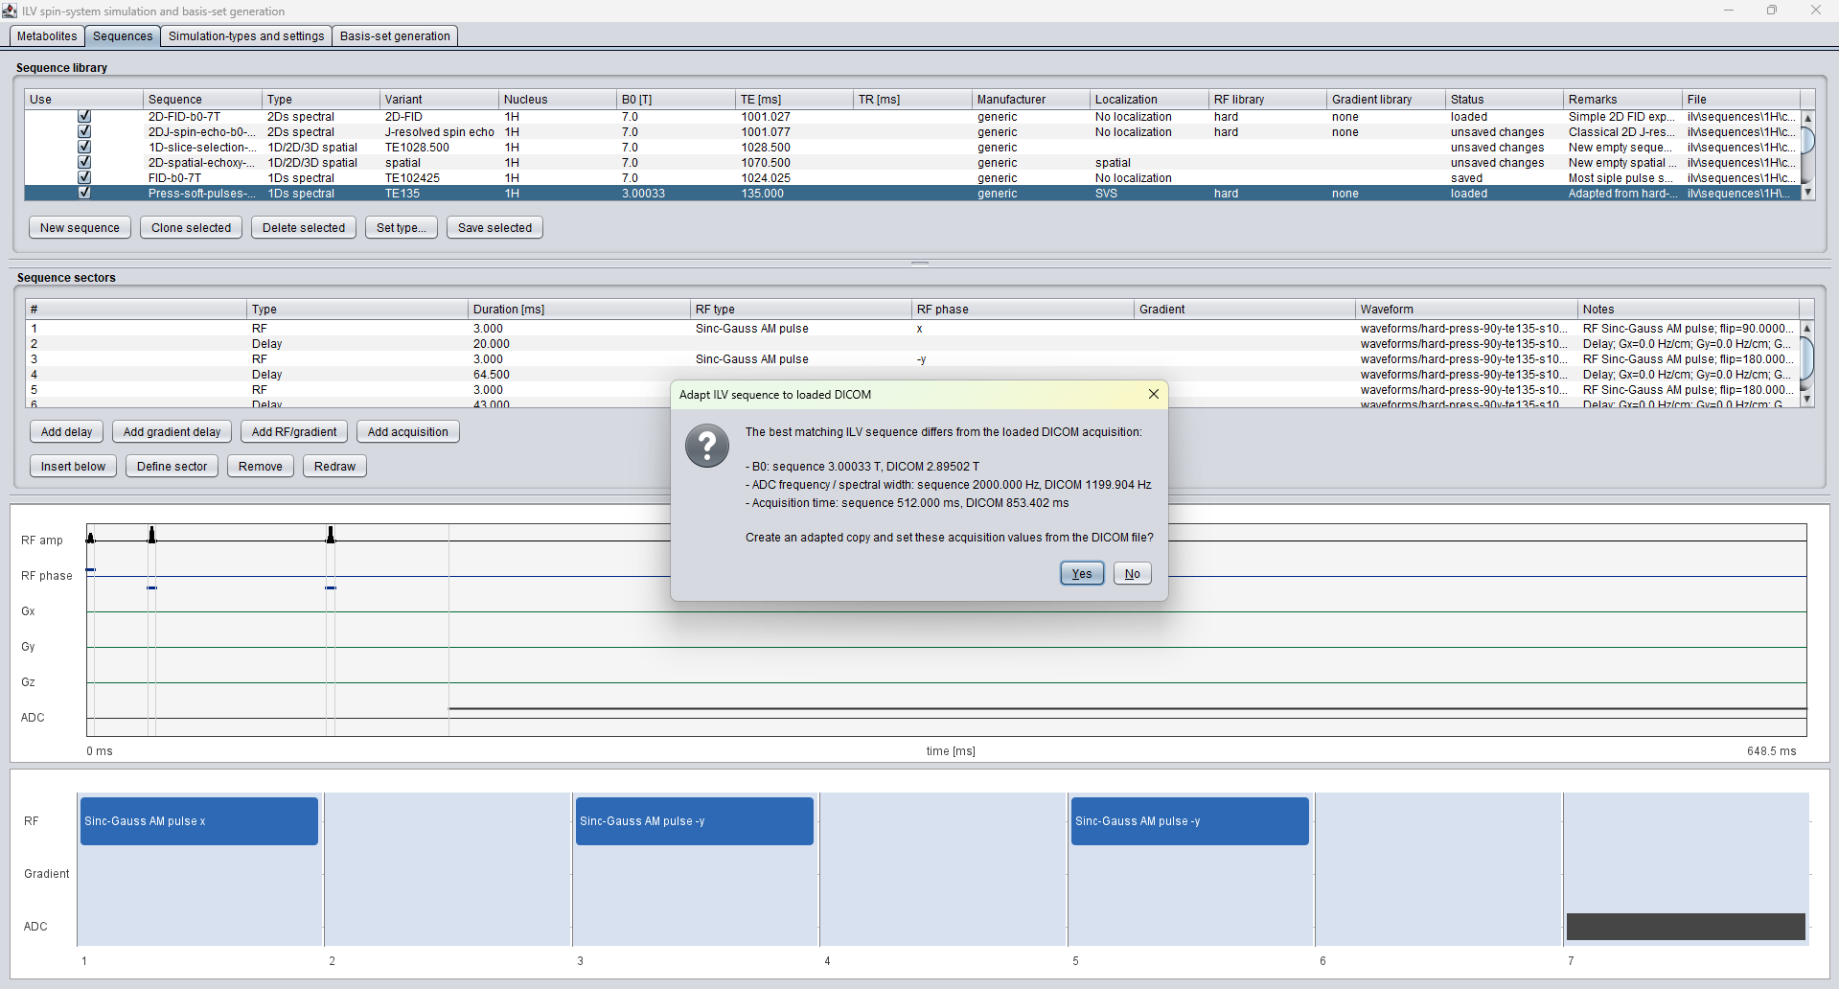1839x989 pixels.
Task: Toggle Use checkbox for 2DJ-spin-echo-b0 sequence
Action: [84, 132]
